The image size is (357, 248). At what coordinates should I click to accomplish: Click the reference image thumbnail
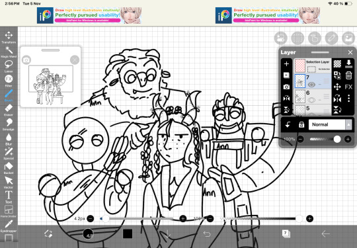click(x=50, y=85)
